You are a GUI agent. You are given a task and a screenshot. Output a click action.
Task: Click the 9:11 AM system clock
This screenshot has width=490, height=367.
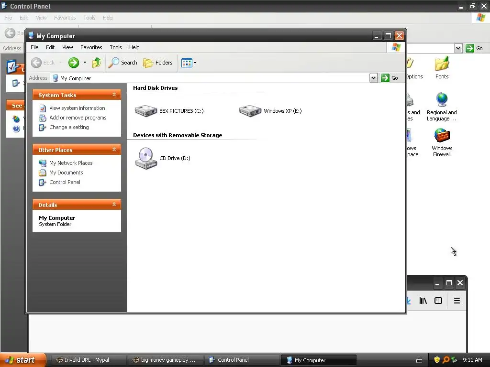(x=472, y=360)
